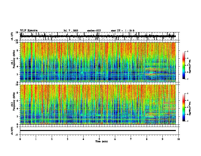Click the 'ch.3(V)' axis label

click(12, 131)
